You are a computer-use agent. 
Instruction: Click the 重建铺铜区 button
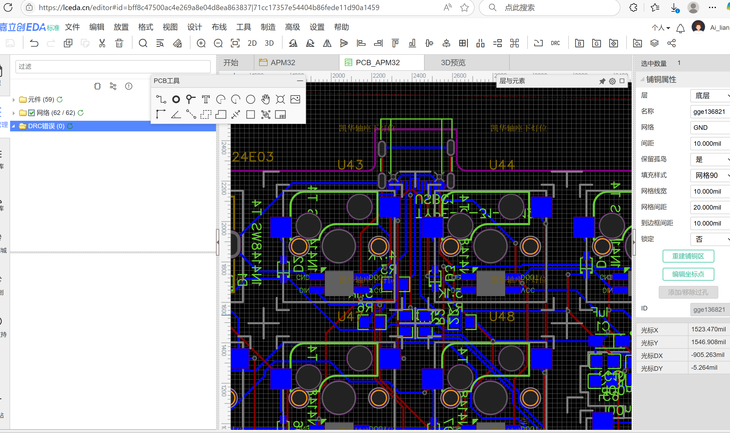point(688,256)
